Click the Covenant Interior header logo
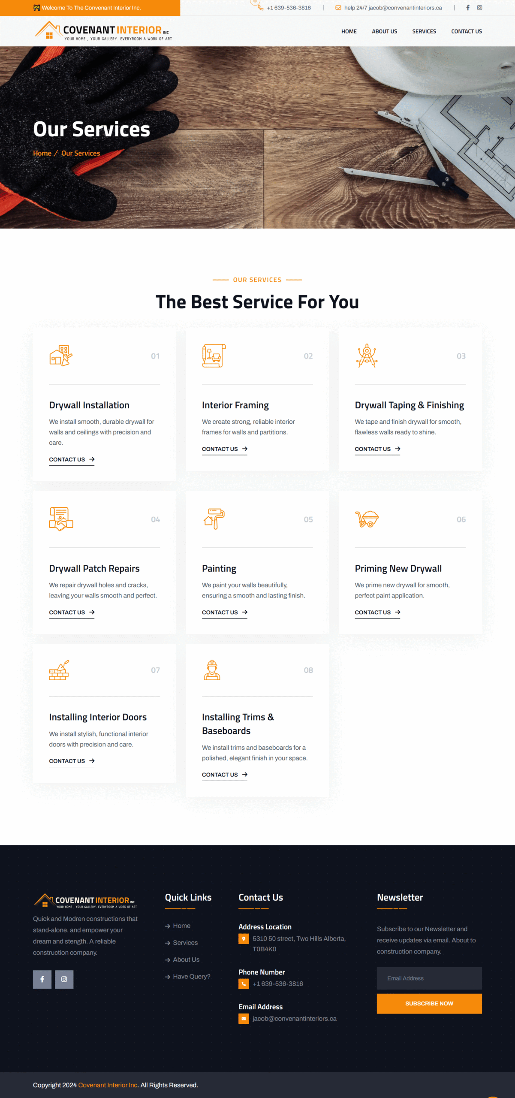The height and width of the screenshot is (1098, 515). (x=103, y=31)
